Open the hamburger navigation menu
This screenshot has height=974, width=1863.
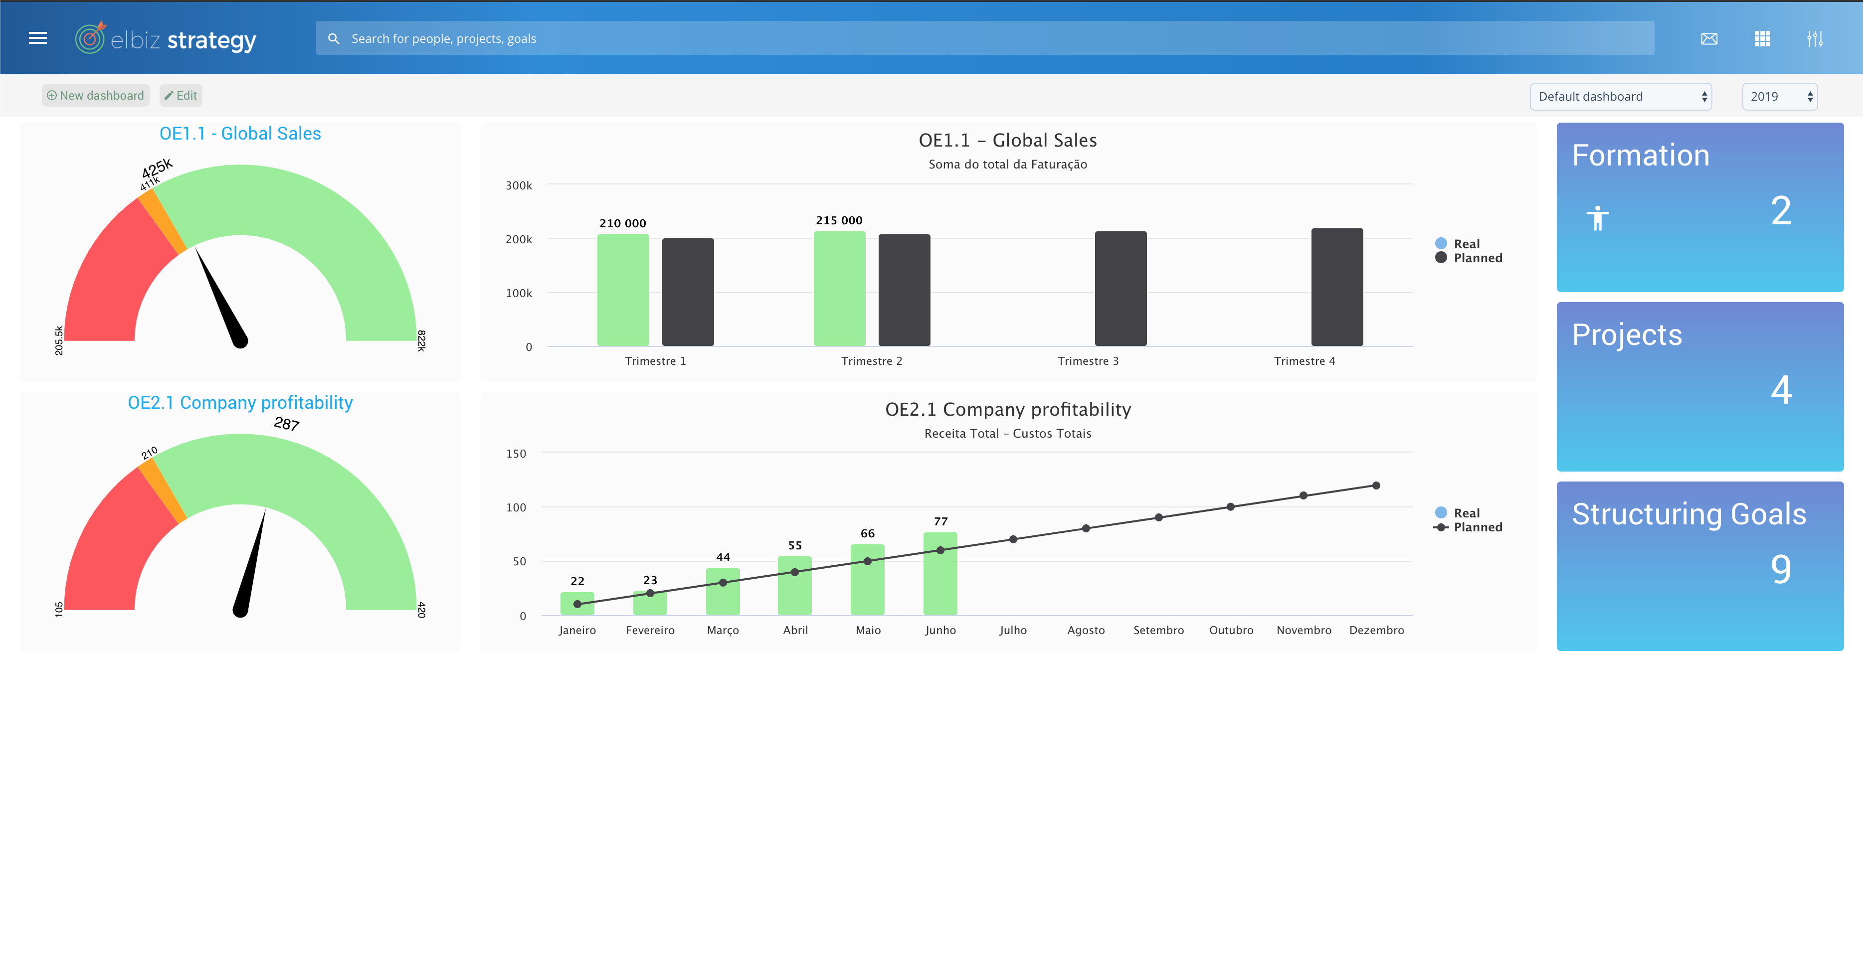37,38
